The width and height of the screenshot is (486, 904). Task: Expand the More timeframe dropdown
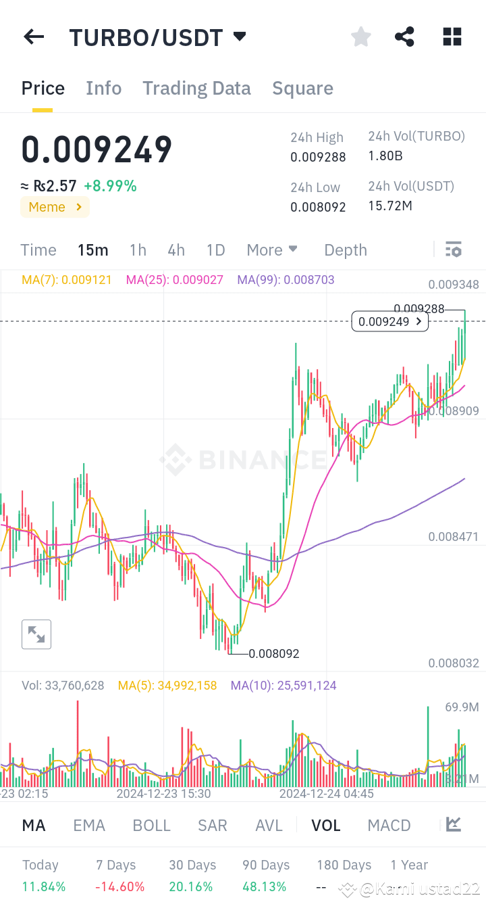click(272, 249)
